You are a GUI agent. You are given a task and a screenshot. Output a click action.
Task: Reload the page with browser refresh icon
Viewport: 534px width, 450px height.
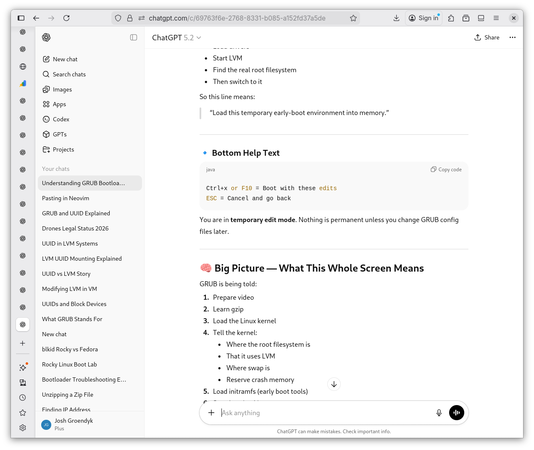point(66,18)
